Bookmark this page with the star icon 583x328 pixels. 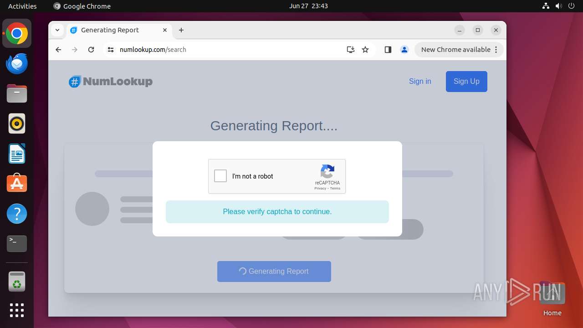tap(365, 50)
